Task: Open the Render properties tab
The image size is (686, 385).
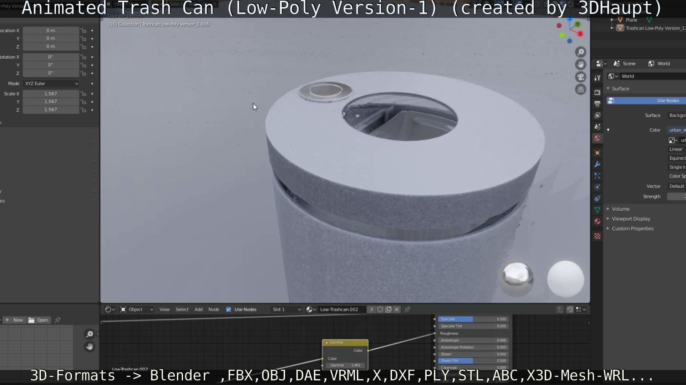Action: pos(598,92)
